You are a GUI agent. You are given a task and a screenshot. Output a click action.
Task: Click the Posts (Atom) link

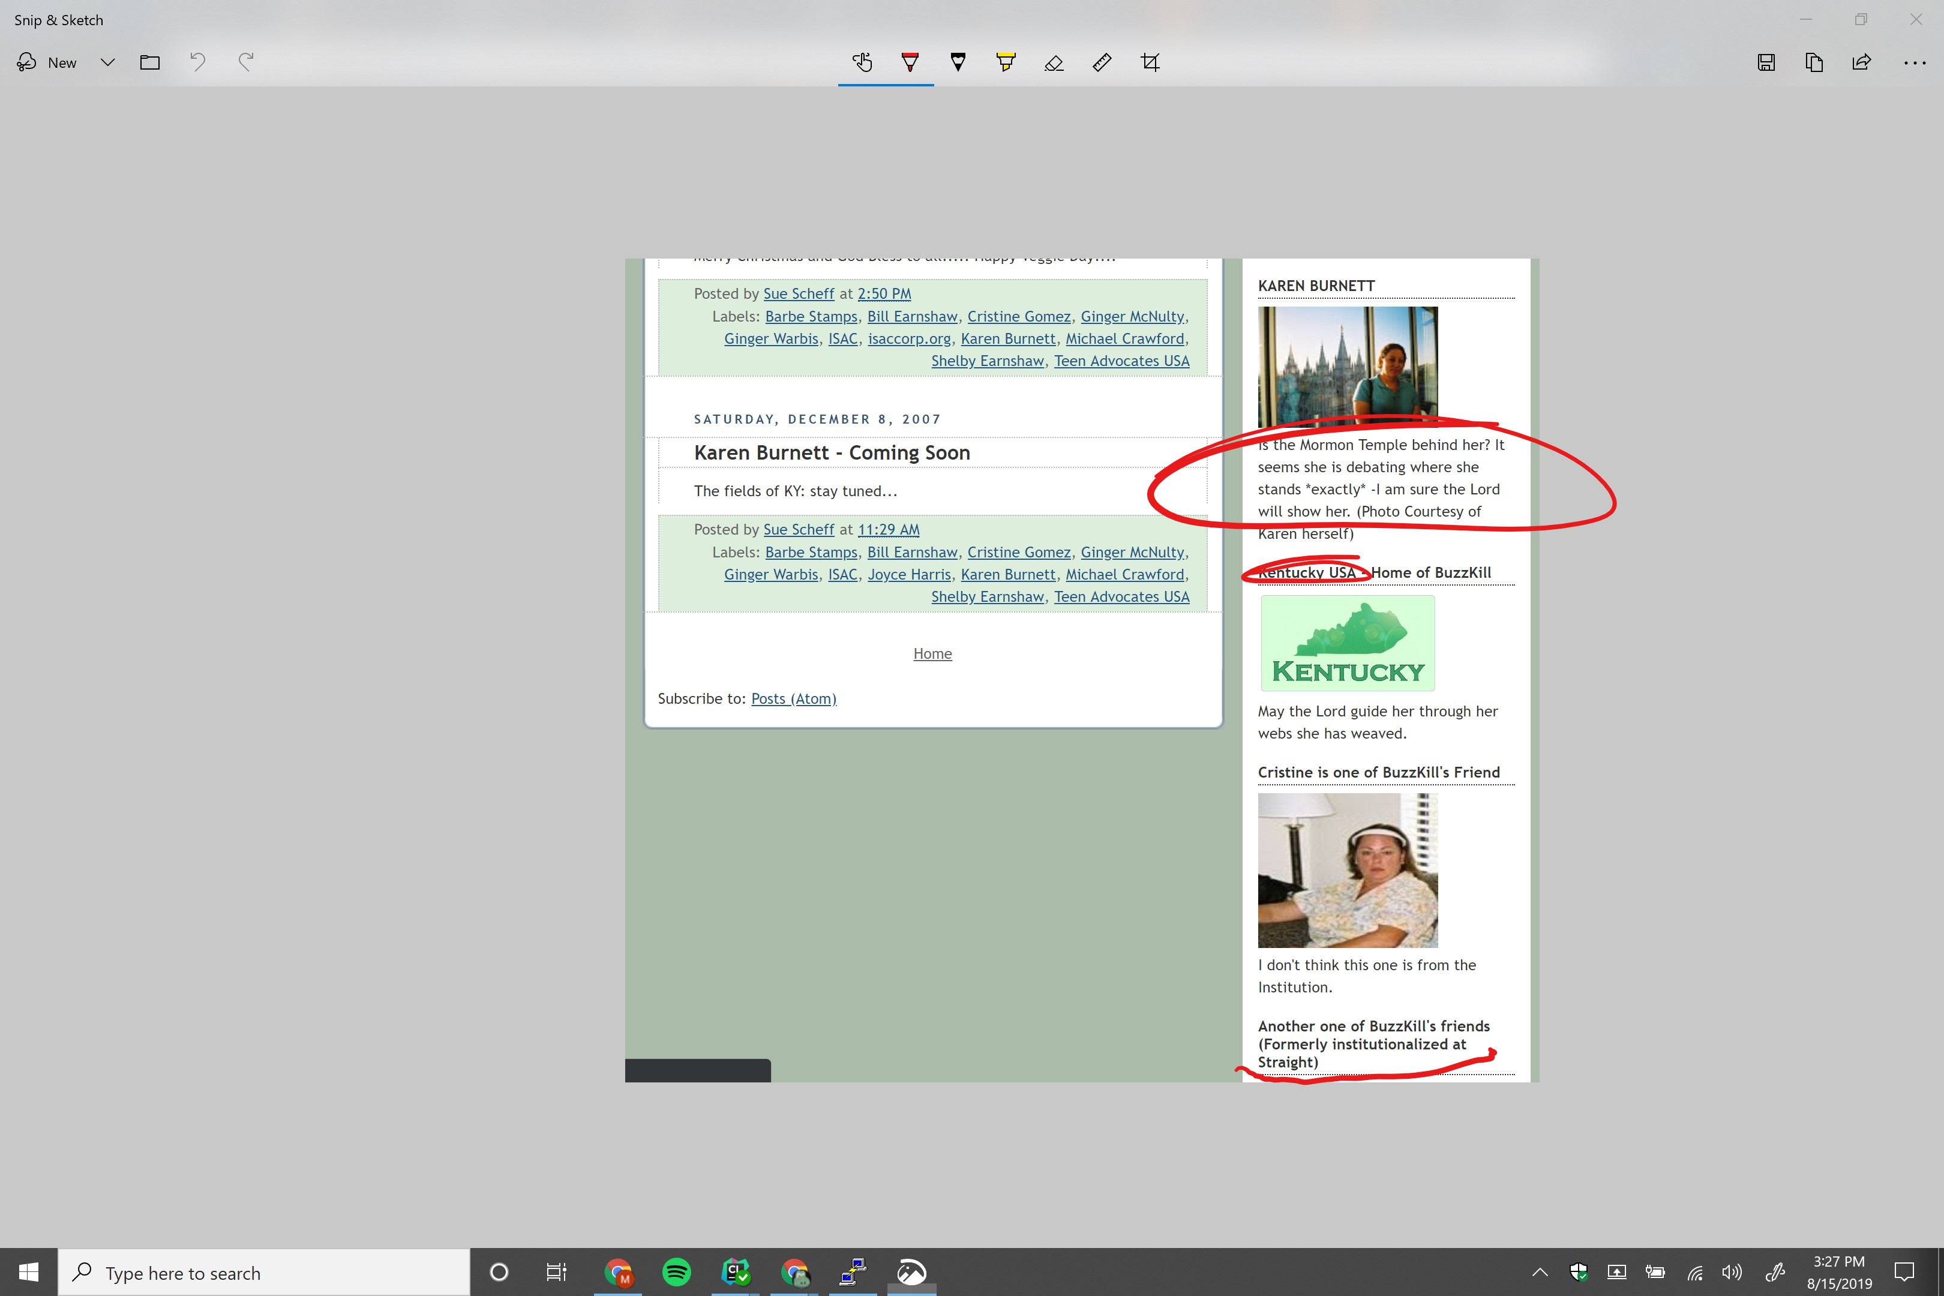pos(793,698)
